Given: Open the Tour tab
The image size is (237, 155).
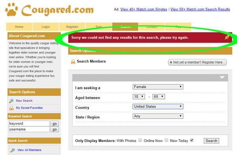Looking at the screenshot, I should click(99, 27).
